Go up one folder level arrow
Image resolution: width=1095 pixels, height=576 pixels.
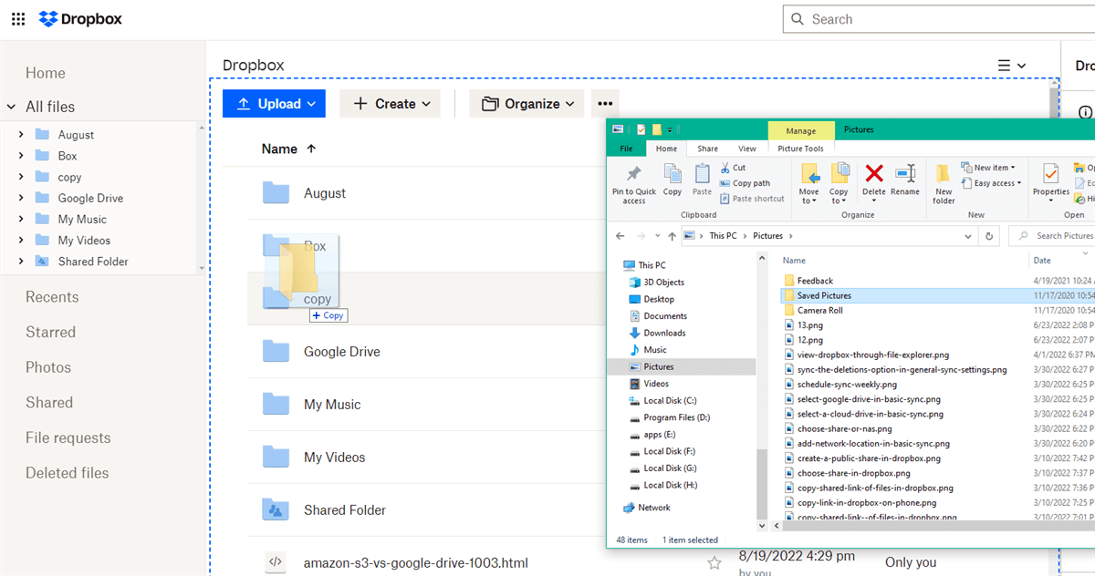(673, 236)
